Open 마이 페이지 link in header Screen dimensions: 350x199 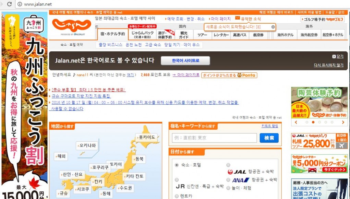(220, 19)
